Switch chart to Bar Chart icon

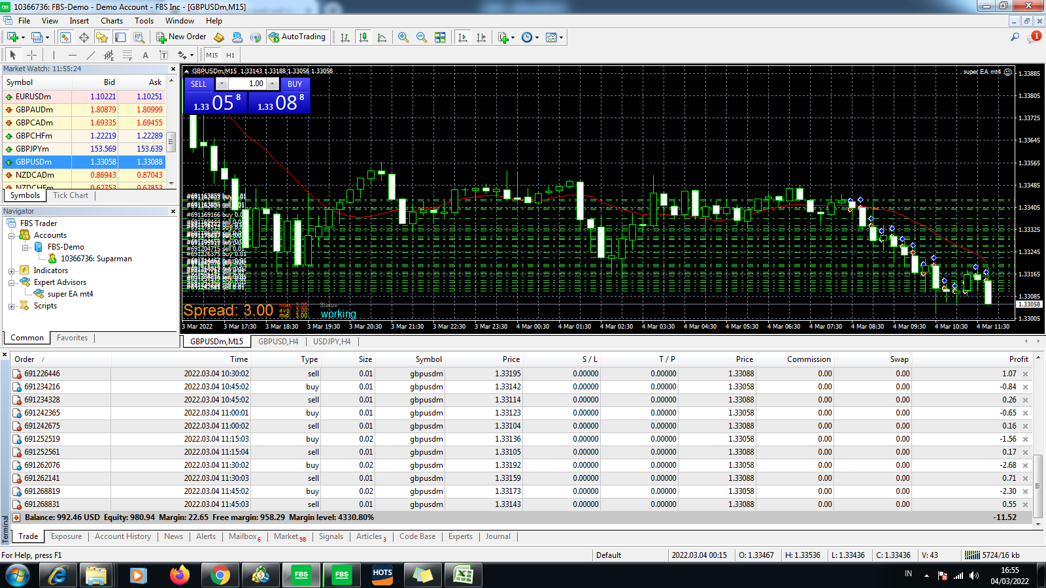click(x=345, y=37)
